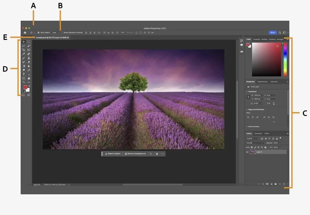Pick a color in the Color panel gradient
This screenshot has width=310, height=215.
(266, 60)
